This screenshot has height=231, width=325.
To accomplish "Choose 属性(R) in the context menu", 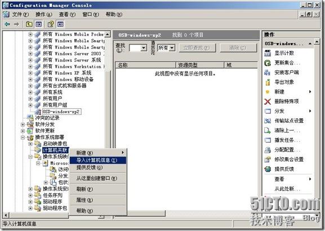I will (x=98, y=200).
